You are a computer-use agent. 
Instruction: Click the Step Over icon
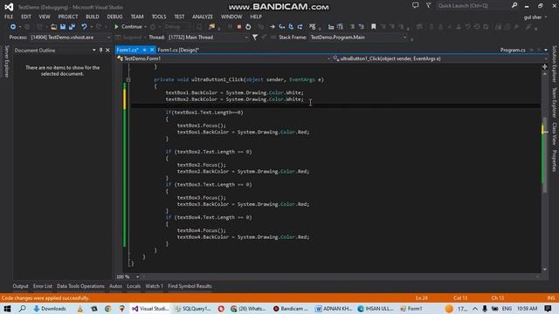[291, 27]
